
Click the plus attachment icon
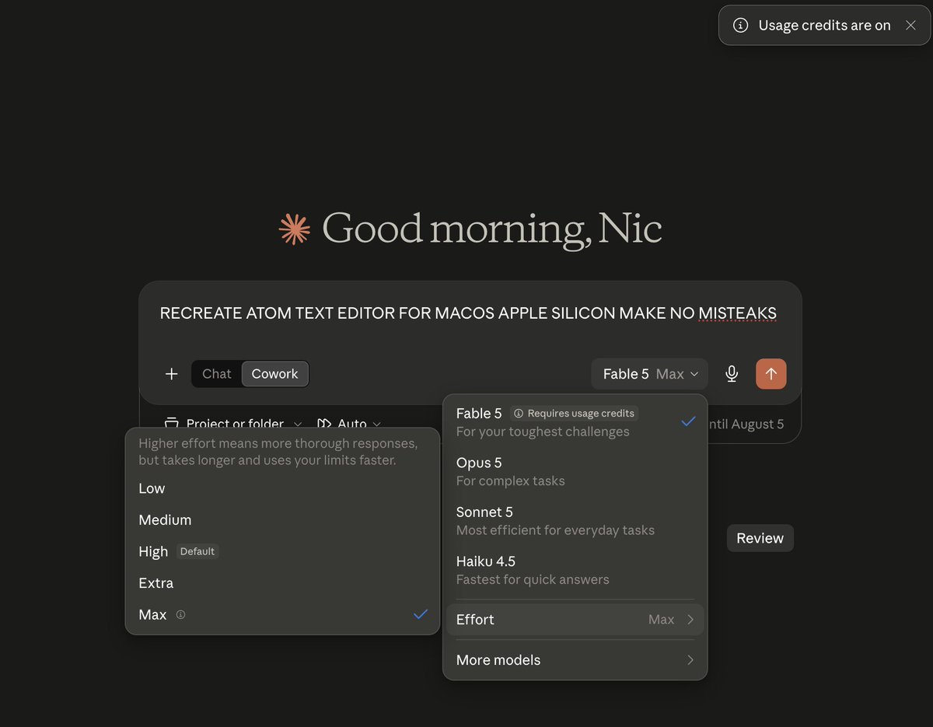tap(172, 374)
